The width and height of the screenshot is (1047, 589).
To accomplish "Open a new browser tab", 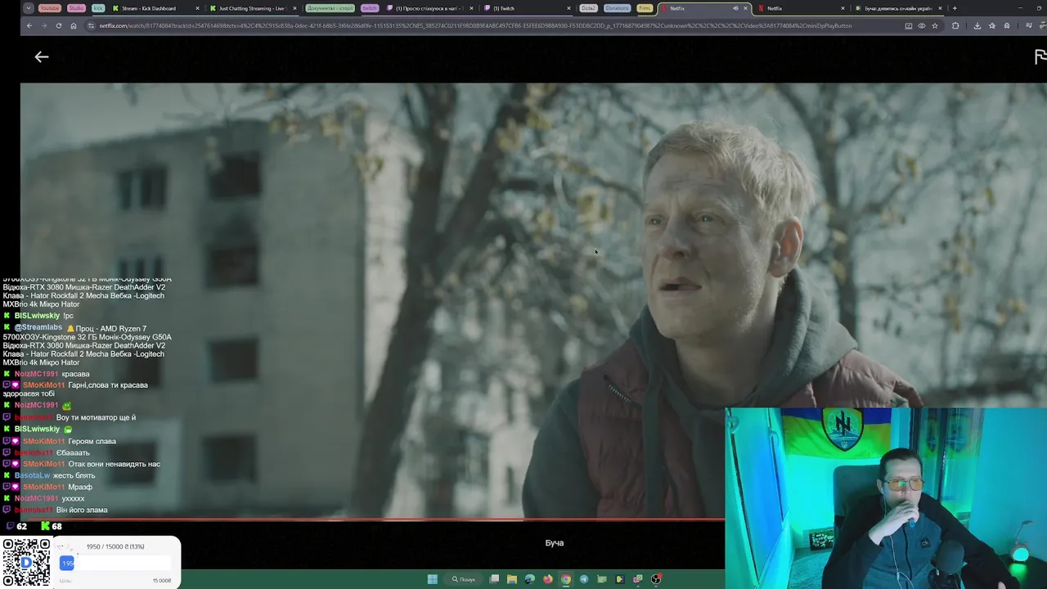I will pyautogui.click(x=955, y=8).
